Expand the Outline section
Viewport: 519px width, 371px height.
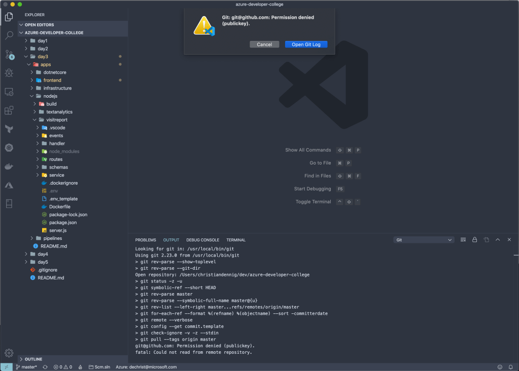(x=33, y=359)
